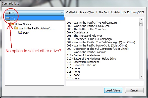This screenshot has height=98, width=148.
Task: Click the drive icon in the combo box
Action: 8,13
